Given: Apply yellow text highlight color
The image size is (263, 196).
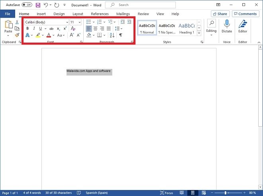Looking at the screenshot, I should click(x=38, y=35).
